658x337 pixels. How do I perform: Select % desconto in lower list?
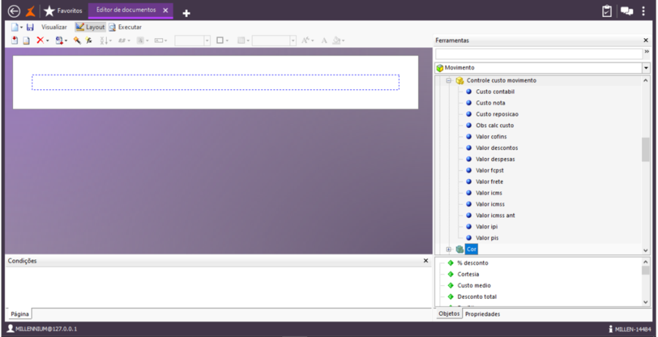472,263
